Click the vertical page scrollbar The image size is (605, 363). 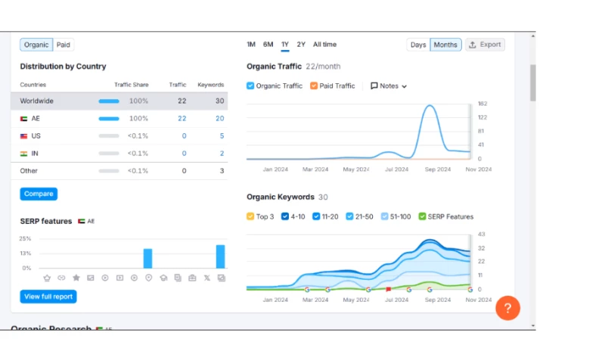tap(532, 83)
